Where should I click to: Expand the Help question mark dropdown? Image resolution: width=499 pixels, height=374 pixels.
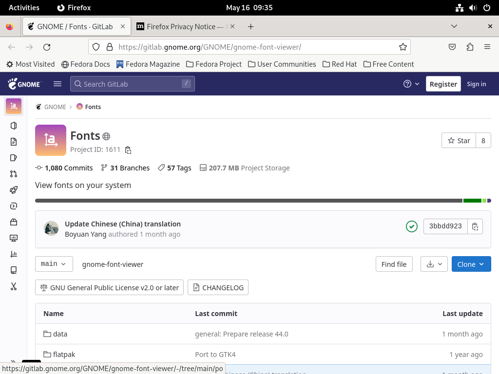[x=411, y=84]
